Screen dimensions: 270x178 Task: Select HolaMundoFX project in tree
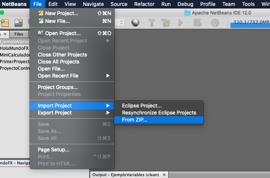(x=14, y=48)
